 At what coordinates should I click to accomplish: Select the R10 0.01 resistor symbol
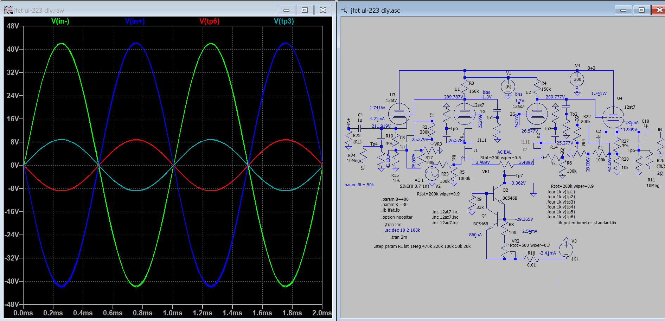531,259
